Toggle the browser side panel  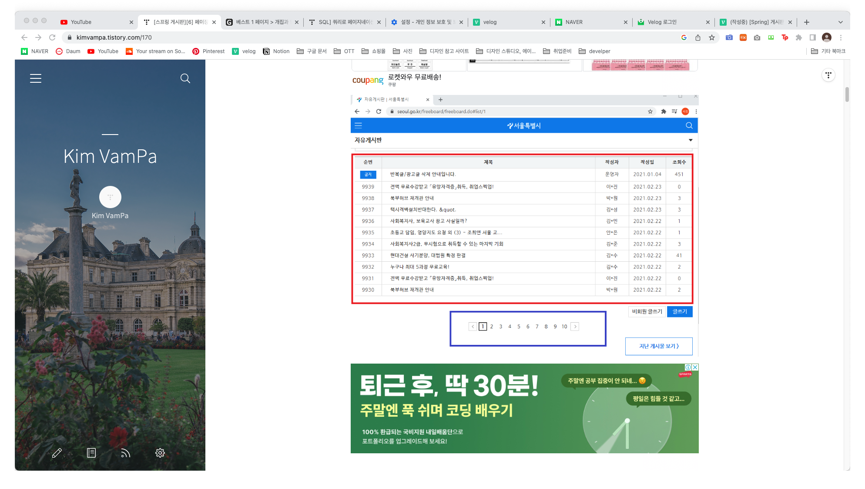813,37
